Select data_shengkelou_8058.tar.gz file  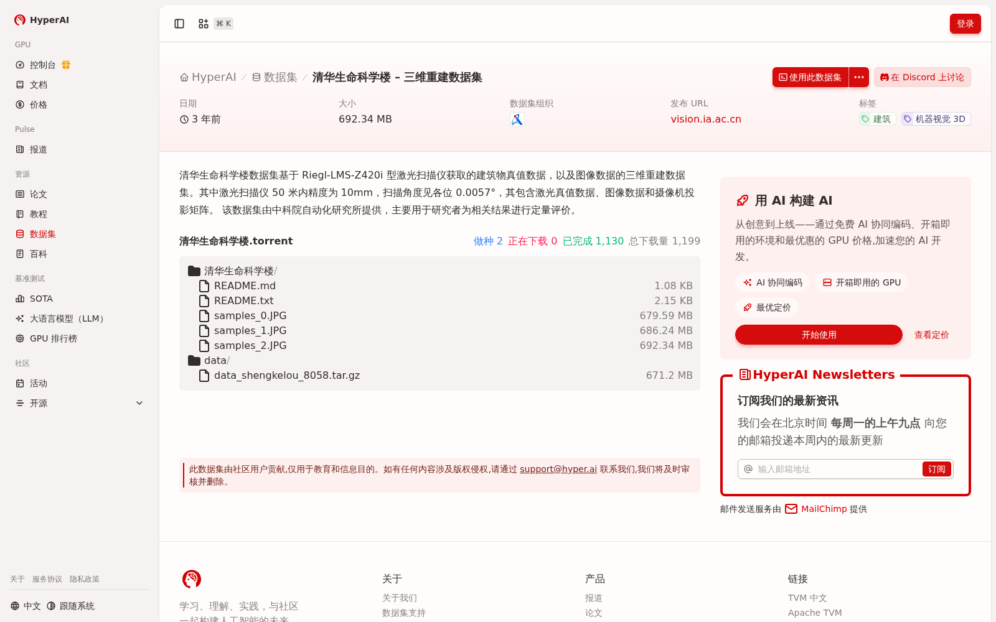click(439, 376)
